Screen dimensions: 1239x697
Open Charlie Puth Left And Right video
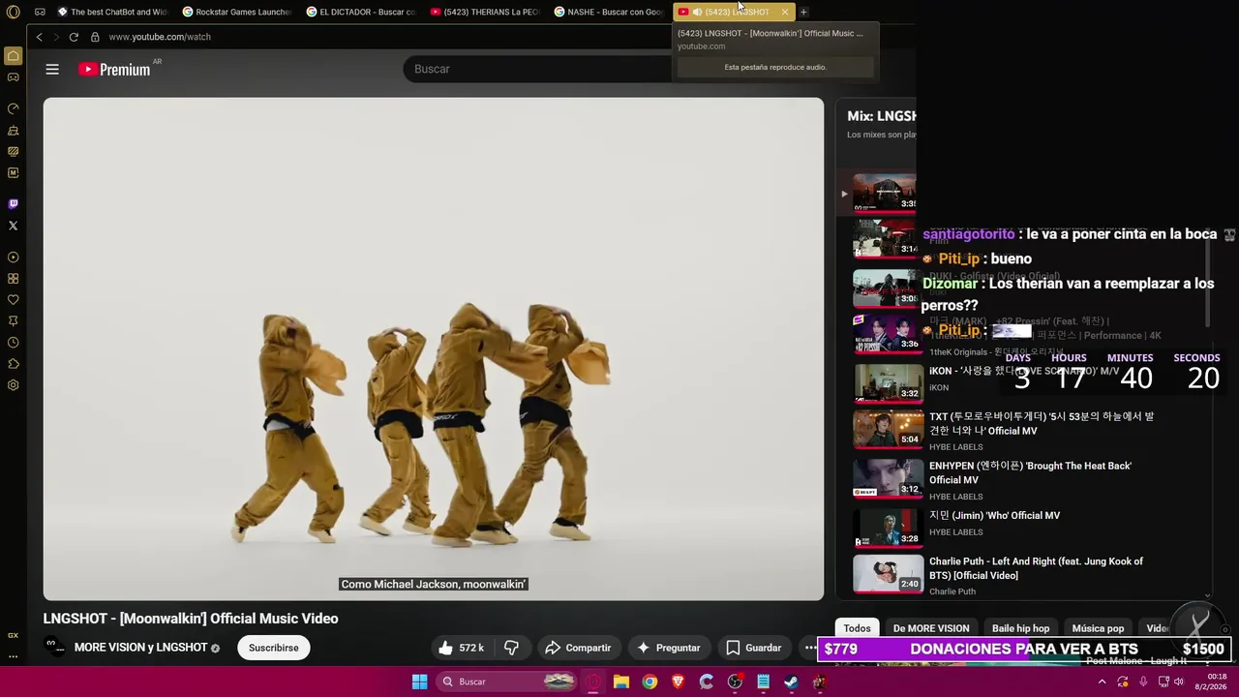coord(1036,568)
